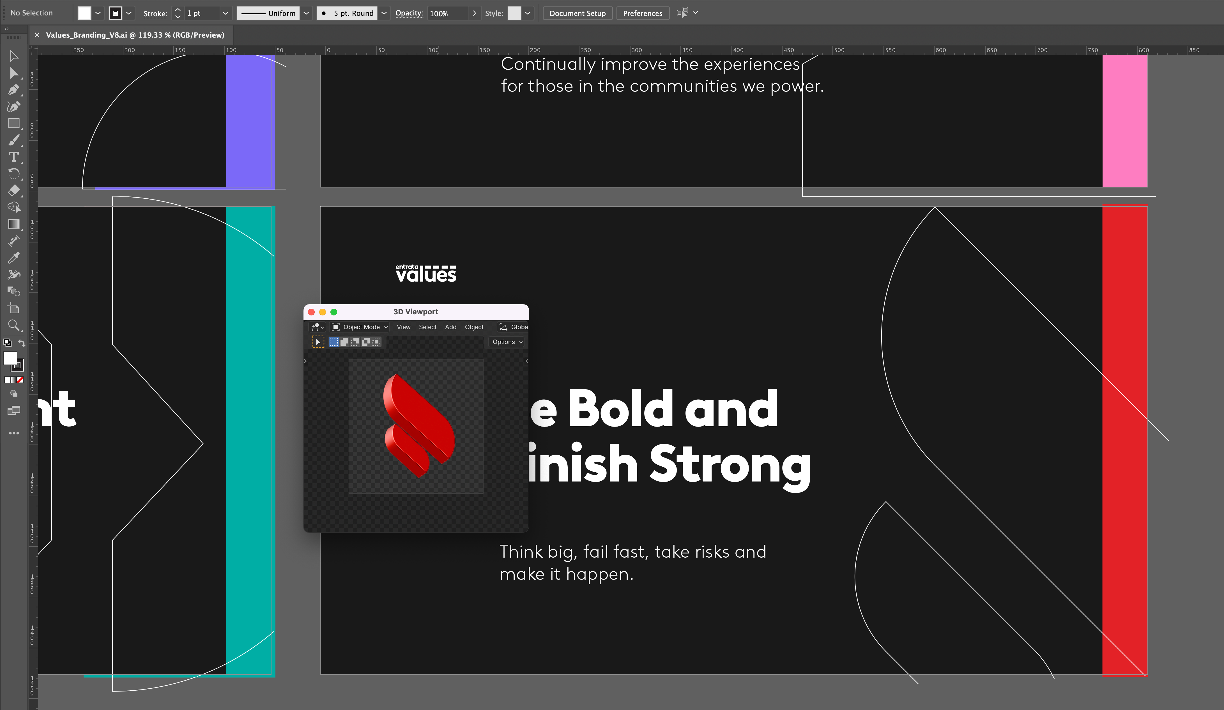Image resolution: width=1224 pixels, height=710 pixels.
Task: Enable Subtract selection mode in 3D Viewport
Action: (355, 342)
